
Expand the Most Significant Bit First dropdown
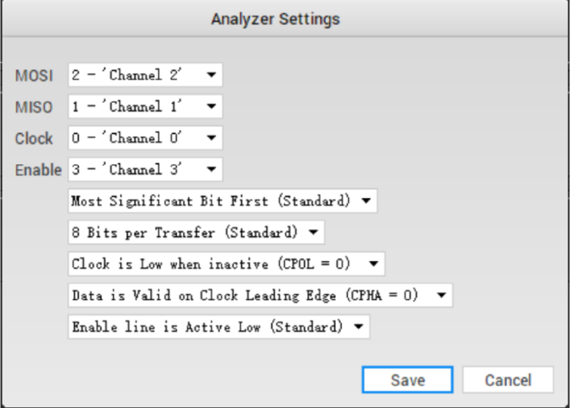click(222, 201)
